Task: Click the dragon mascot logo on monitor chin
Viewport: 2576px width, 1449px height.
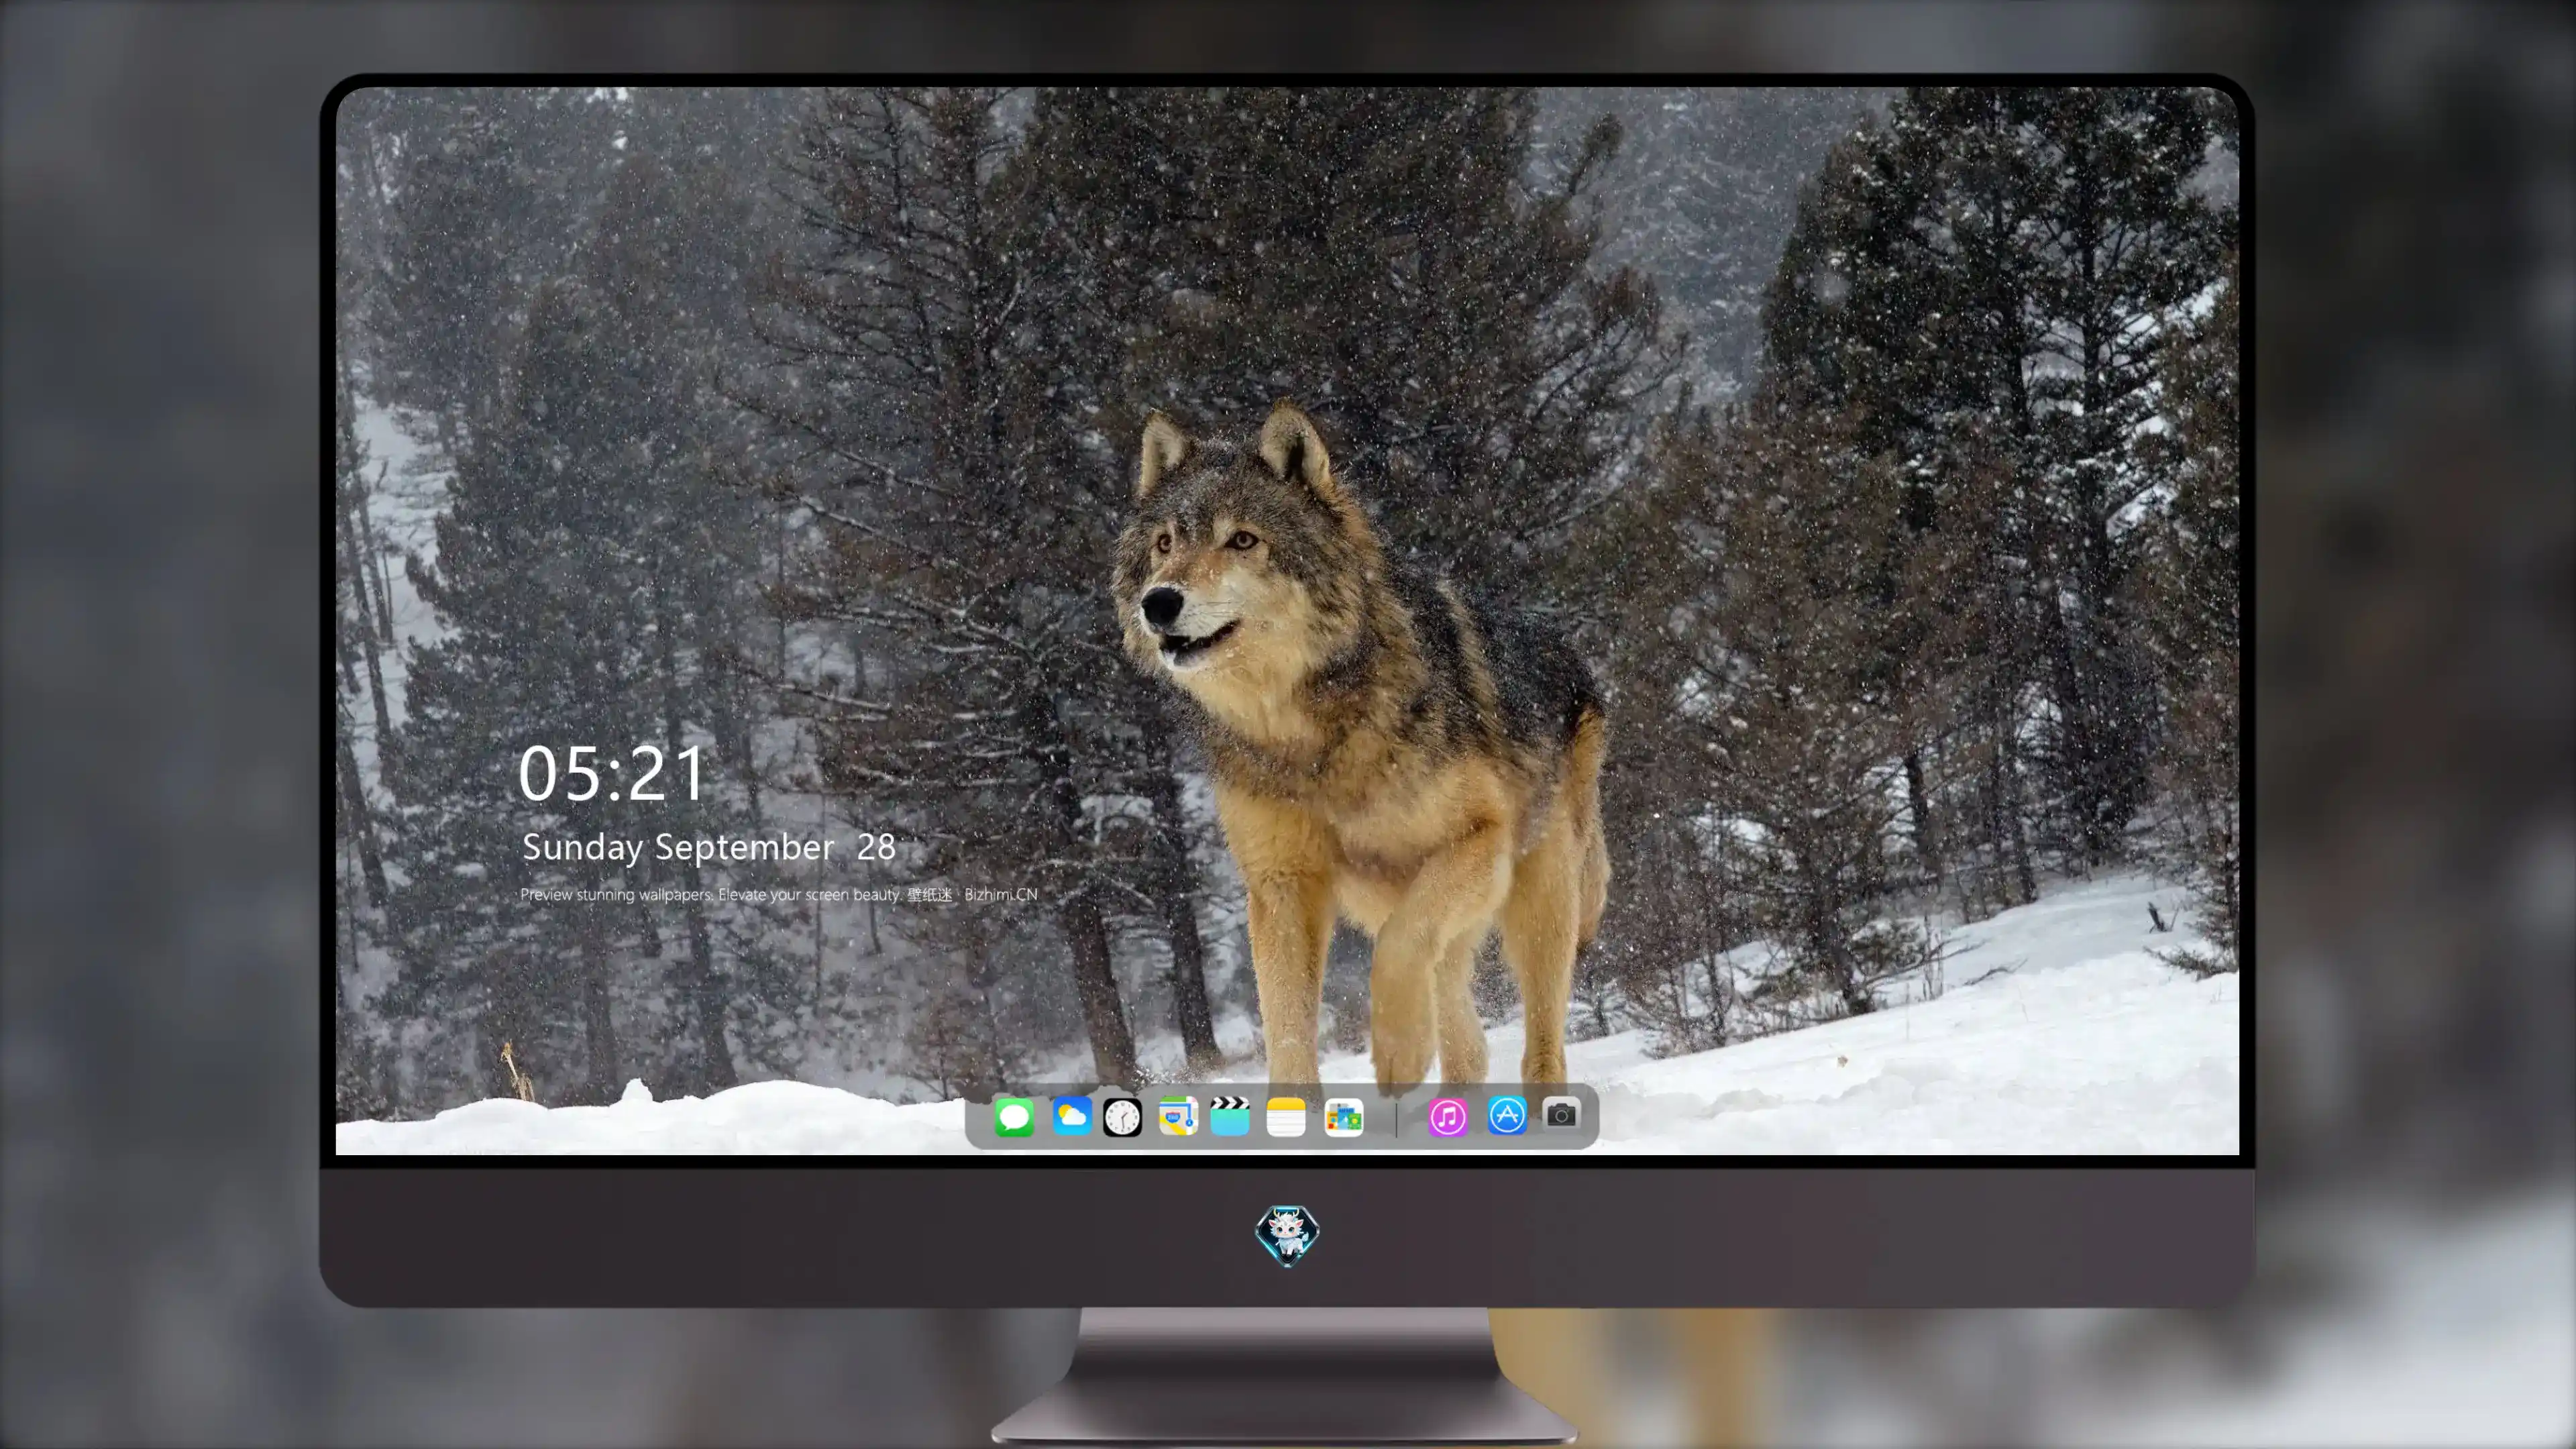Action: pyautogui.click(x=1287, y=1235)
